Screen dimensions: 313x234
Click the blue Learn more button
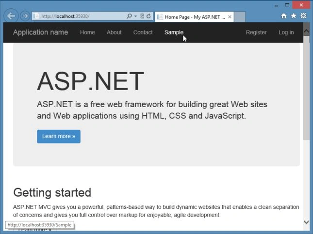(59, 137)
